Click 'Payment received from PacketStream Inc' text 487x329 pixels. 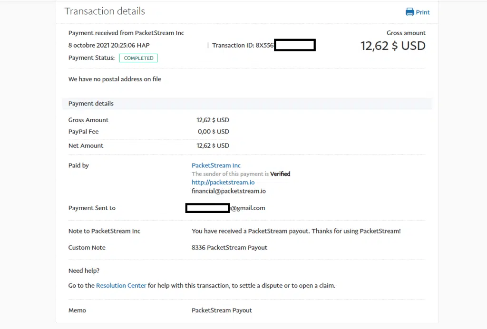[x=126, y=33]
